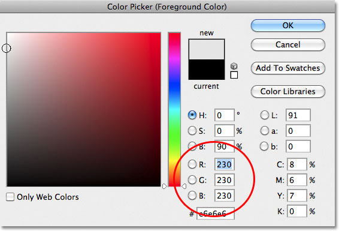Screen dimensions: 339x231
Task: Select the R red radio button
Action: (x=192, y=164)
